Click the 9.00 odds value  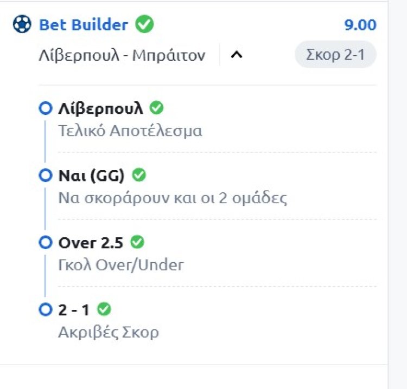click(x=360, y=25)
